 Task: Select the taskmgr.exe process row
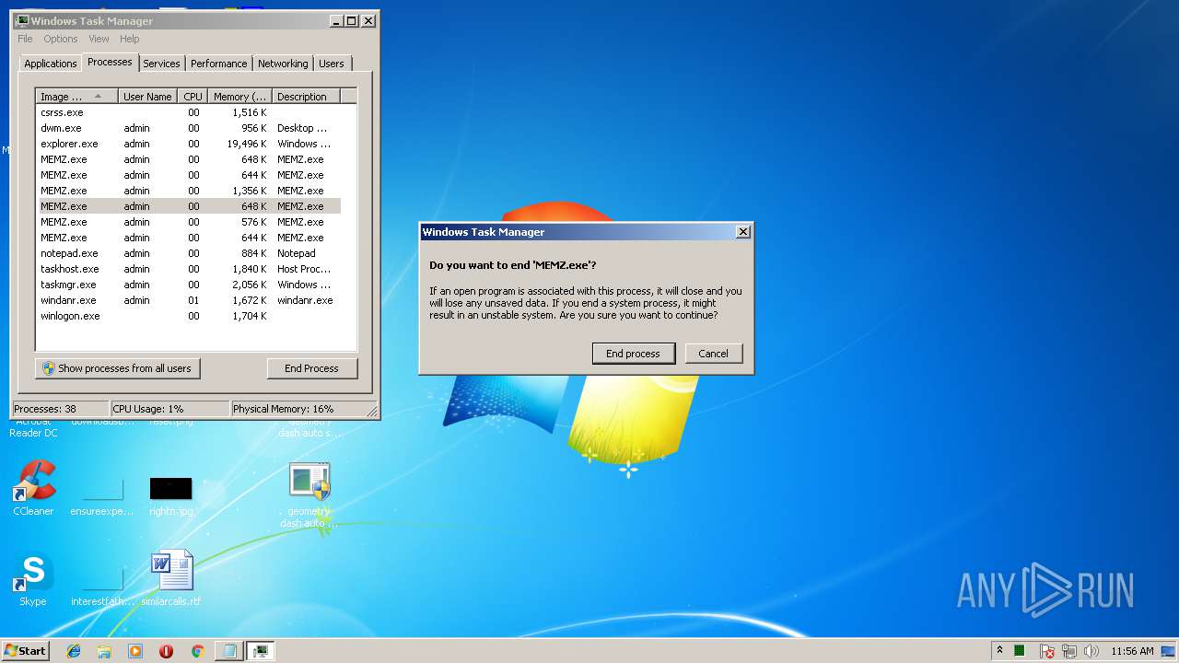[x=189, y=285]
